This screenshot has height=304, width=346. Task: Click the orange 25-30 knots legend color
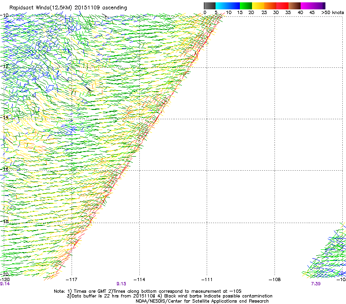click(270, 6)
